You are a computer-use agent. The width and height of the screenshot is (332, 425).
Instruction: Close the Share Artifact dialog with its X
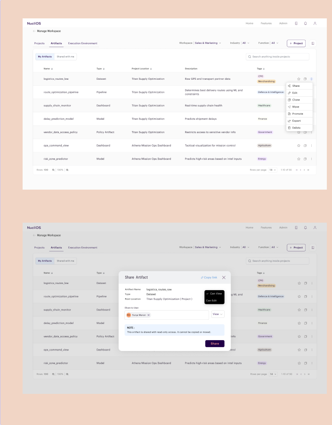tap(224, 277)
